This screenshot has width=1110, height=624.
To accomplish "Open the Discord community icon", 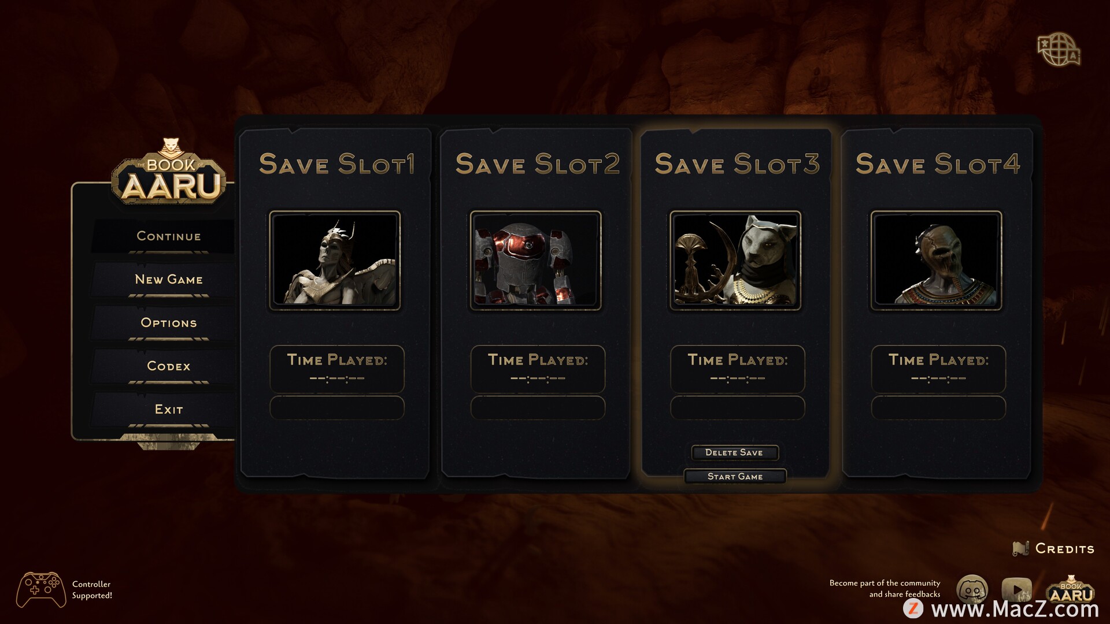I will click(x=972, y=589).
